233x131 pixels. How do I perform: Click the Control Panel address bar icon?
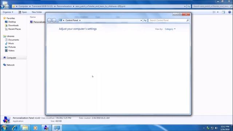[61, 20]
